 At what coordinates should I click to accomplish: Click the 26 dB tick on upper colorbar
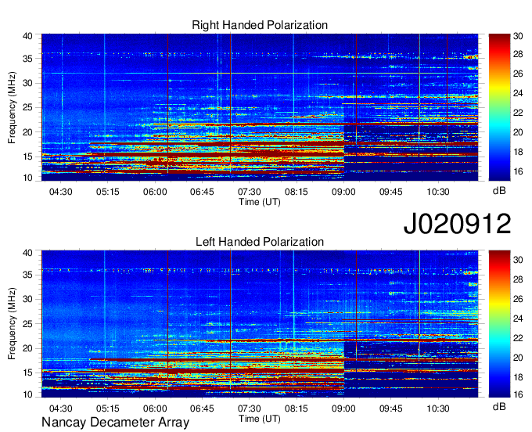coord(518,74)
